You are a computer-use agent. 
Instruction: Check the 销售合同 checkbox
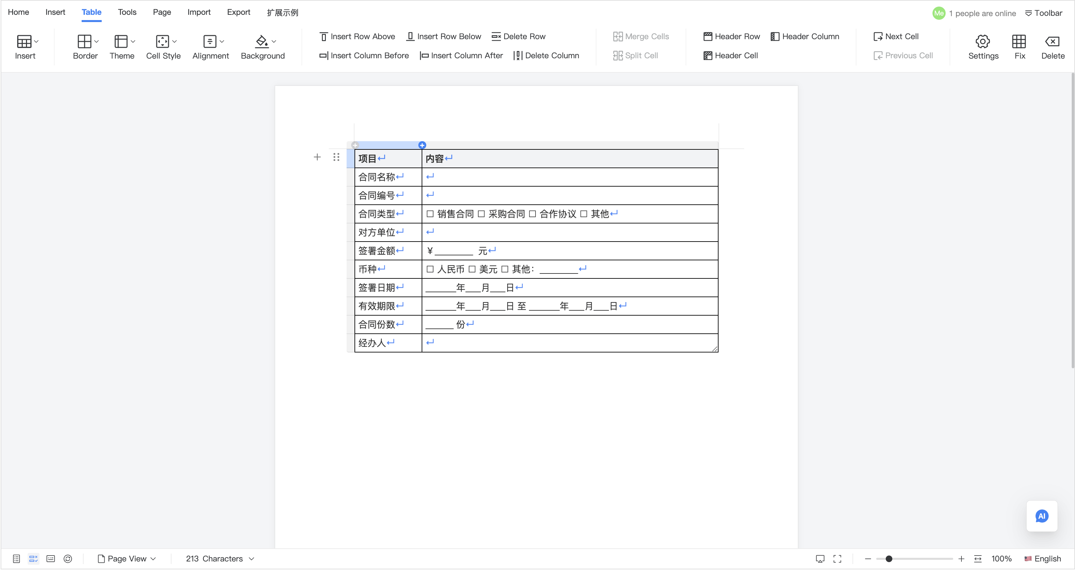430,214
